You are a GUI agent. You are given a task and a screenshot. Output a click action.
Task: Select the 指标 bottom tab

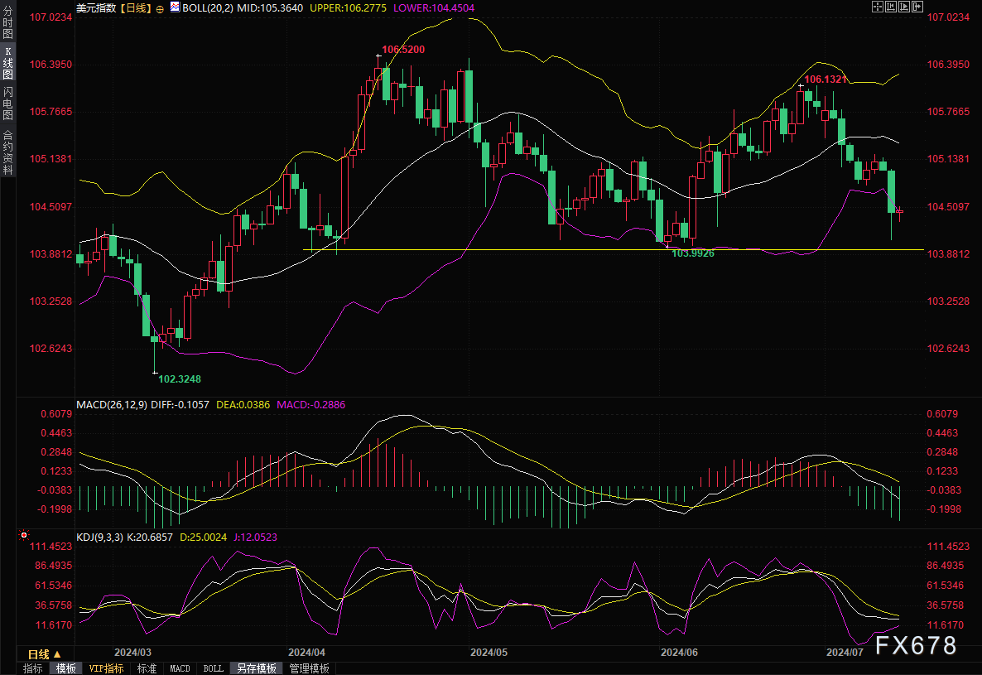pos(32,668)
